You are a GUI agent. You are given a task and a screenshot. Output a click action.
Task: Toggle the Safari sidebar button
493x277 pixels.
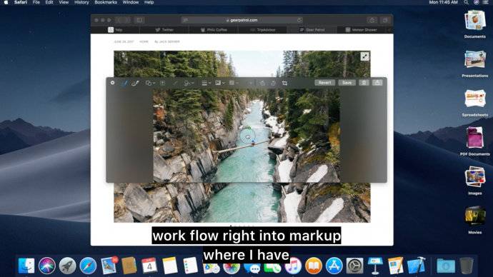[x=139, y=20]
